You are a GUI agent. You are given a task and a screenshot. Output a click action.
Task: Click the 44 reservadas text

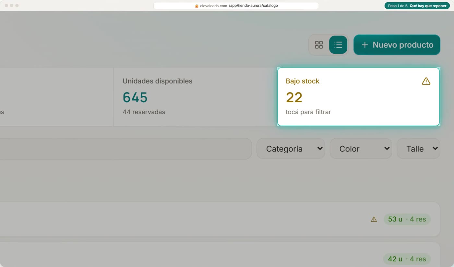(x=144, y=112)
